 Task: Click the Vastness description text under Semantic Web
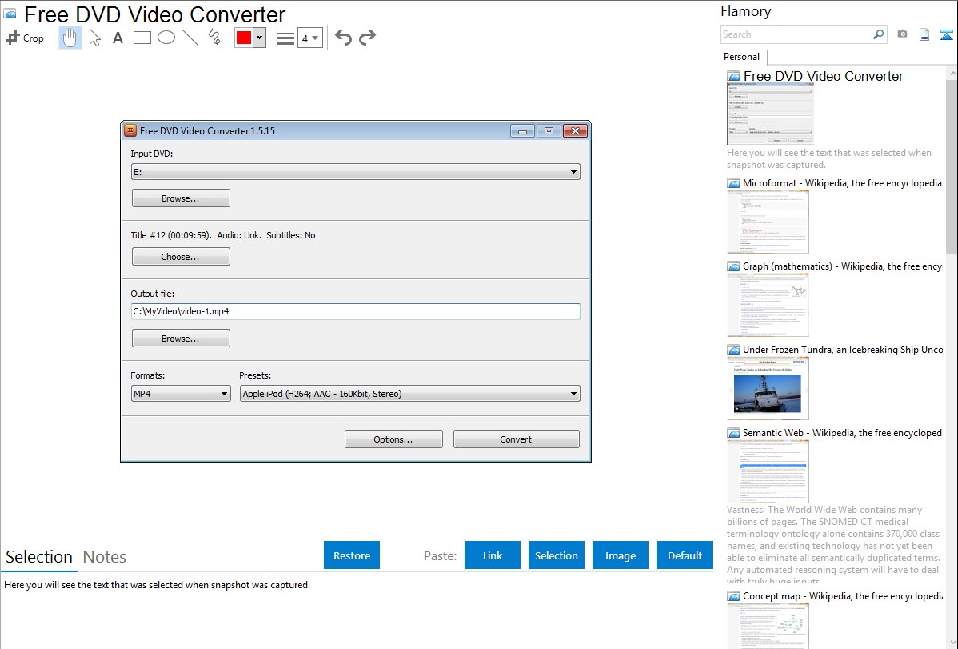(833, 545)
